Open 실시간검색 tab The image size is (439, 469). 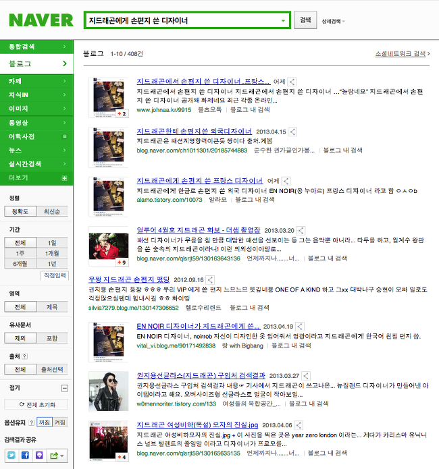pyautogui.click(x=36, y=164)
